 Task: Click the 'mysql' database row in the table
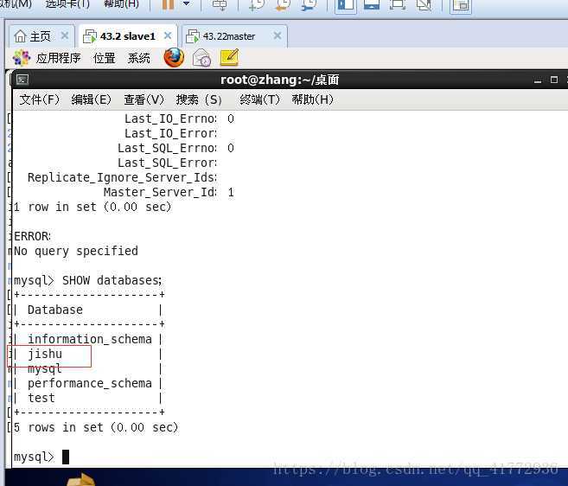click(45, 369)
